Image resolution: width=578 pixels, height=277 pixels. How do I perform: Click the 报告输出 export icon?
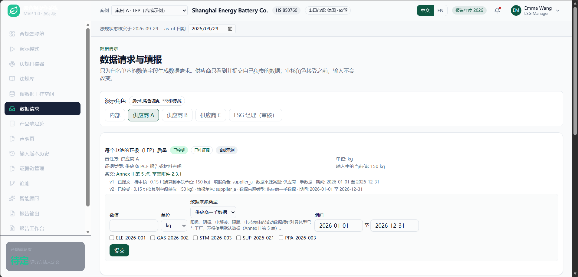[x=12, y=213]
